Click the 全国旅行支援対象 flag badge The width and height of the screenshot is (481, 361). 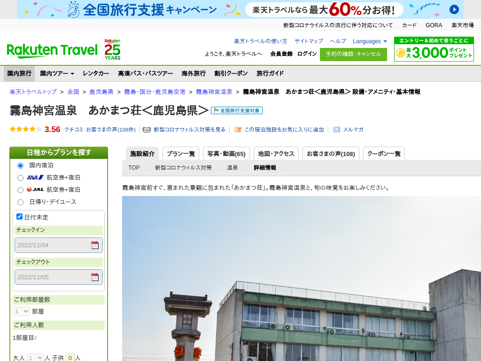pos(237,110)
